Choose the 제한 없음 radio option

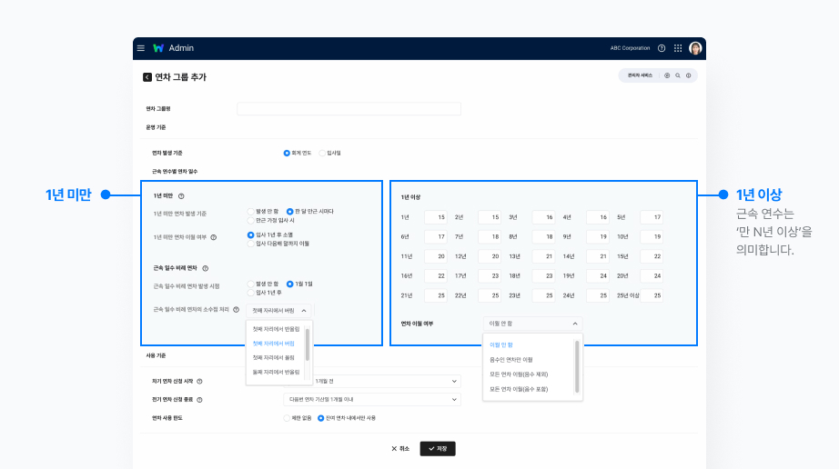click(x=288, y=417)
